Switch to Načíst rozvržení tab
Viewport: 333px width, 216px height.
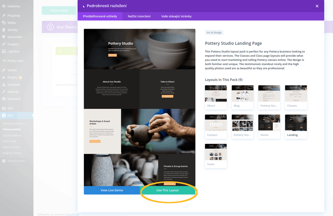pos(139,16)
